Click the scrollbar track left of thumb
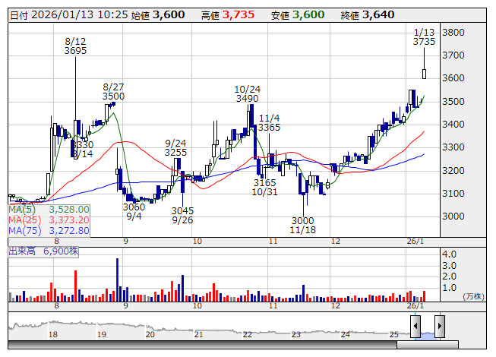Screen dimensions: 496x357 tap(205, 344)
